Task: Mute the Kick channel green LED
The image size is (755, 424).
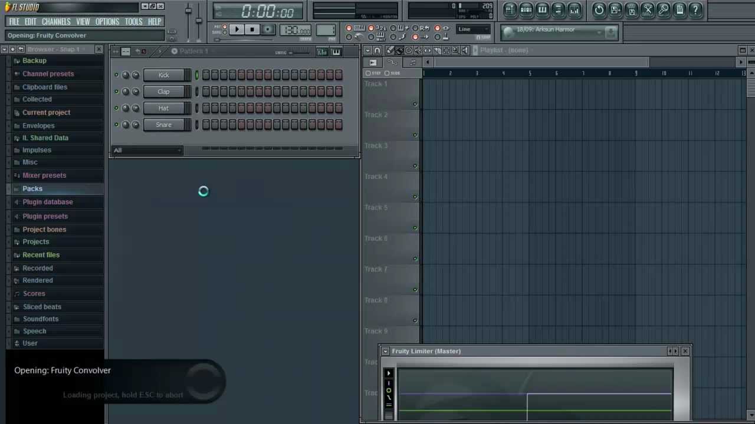Action: point(116,75)
